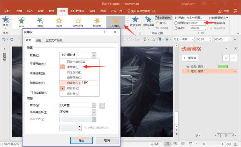Open the 秒 seconds dropdown
Screen dimensions: 241x147
point(198,135)
